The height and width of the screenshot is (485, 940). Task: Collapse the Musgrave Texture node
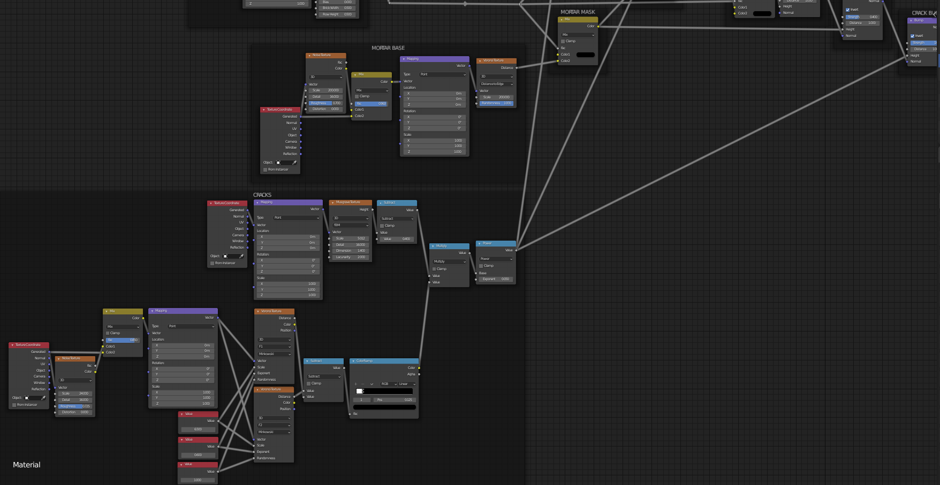332,202
